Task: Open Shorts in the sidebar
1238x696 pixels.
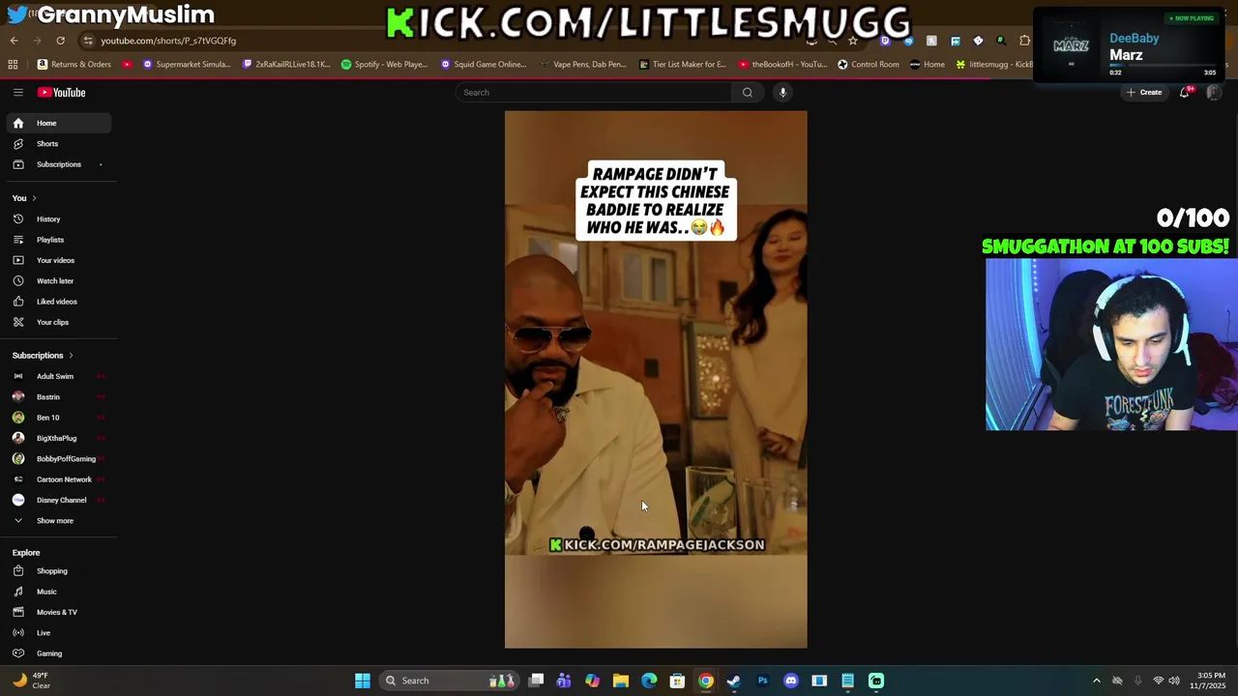Action: pos(58,143)
